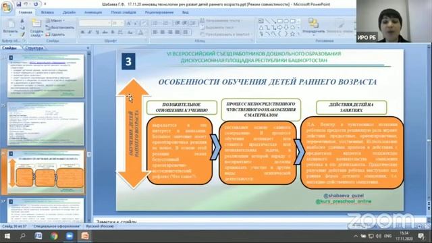Open the font color picker
This screenshot has width=432, height=243.
coord(141,32)
